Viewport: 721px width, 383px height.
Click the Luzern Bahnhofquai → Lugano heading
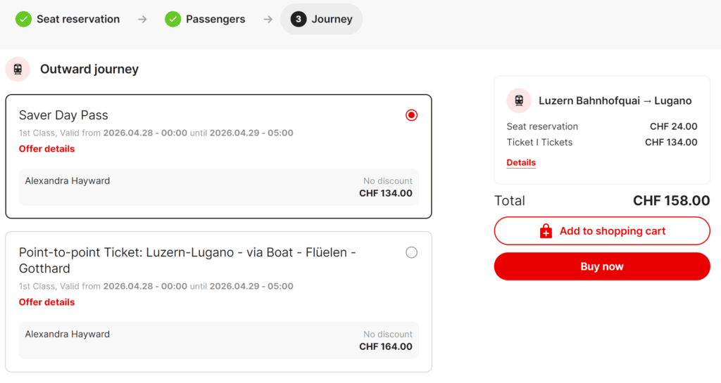tap(615, 100)
